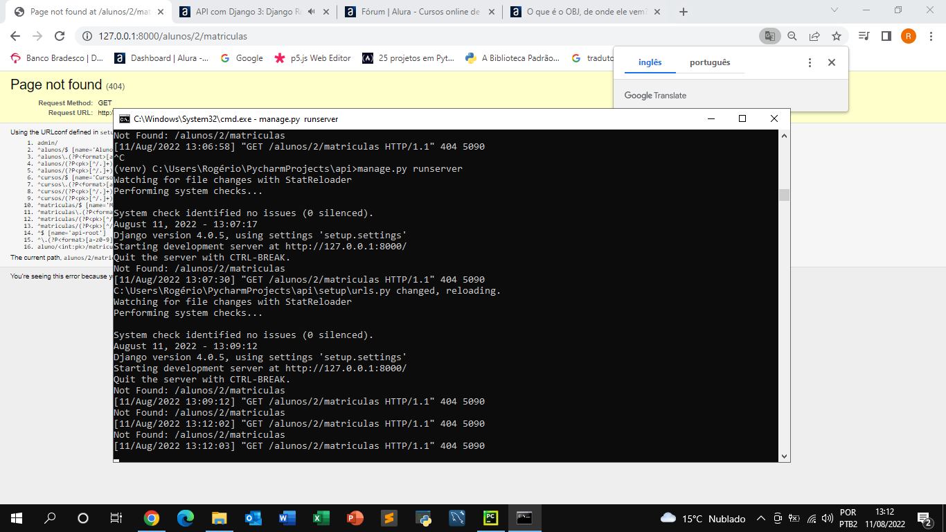
Task: Go forward in Chrome browser history
Action: [x=37, y=36]
